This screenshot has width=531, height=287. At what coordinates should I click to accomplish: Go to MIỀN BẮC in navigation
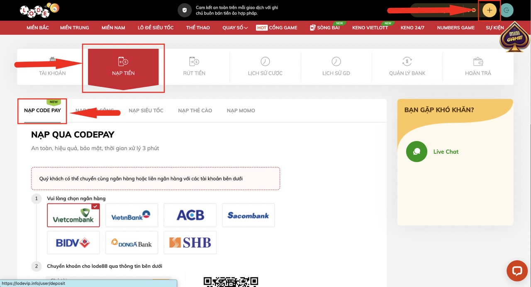(x=38, y=28)
